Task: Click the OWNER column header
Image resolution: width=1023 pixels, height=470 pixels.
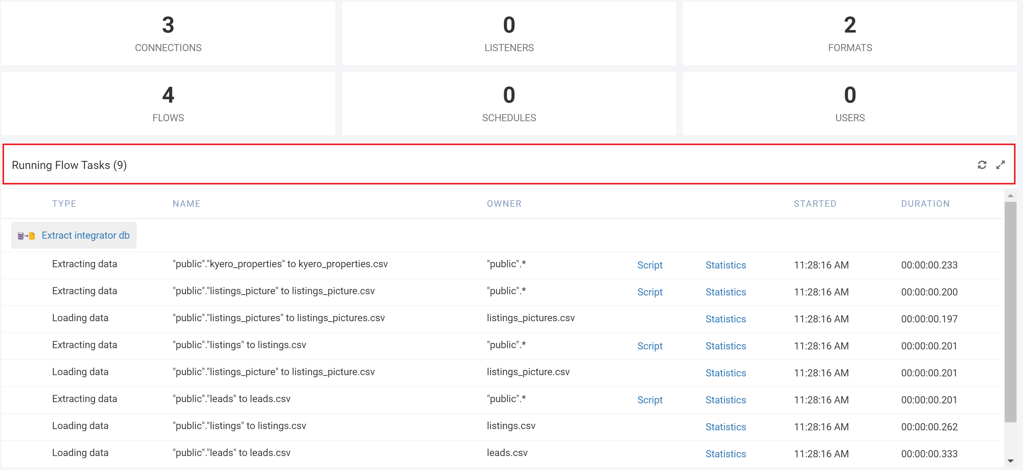Action: [x=504, y=204]
